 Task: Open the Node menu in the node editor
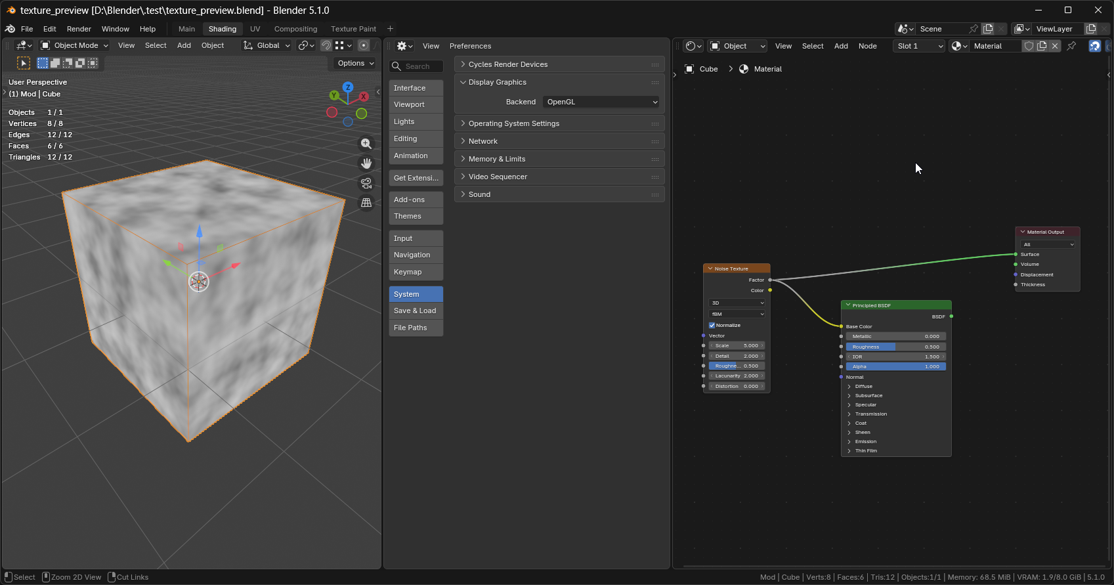coord(867,46)
